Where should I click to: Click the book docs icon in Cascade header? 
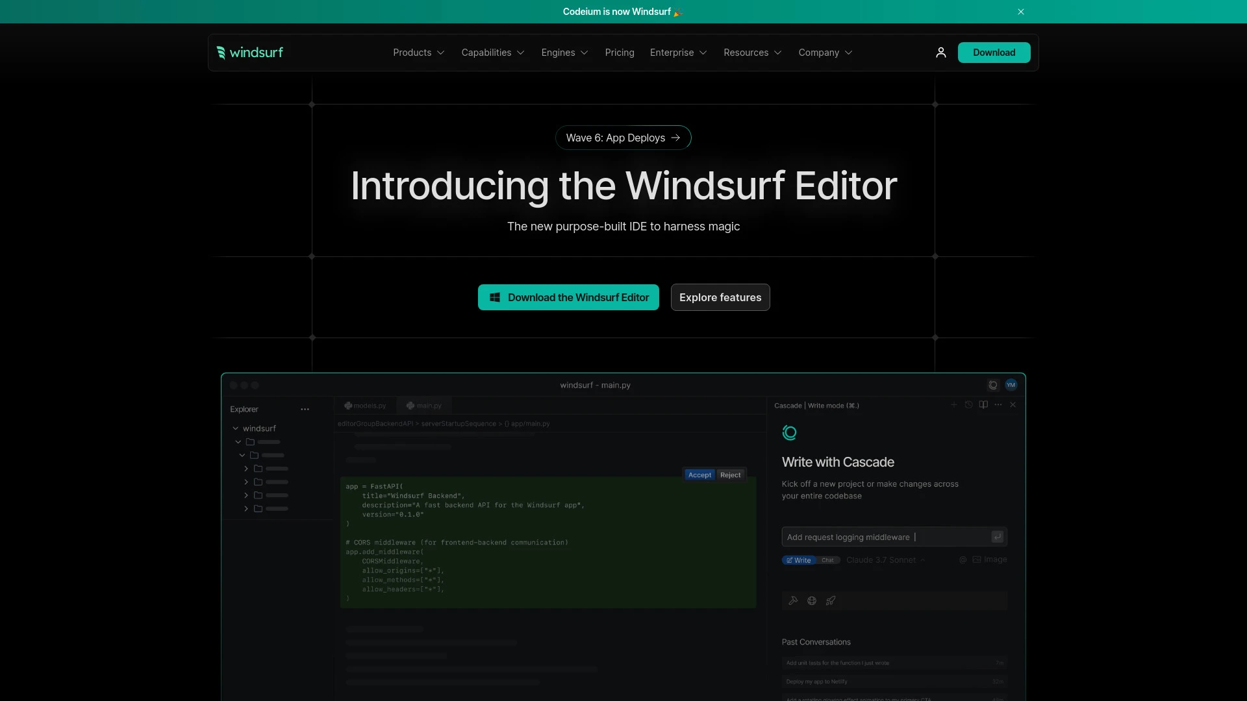pyautogui.click(x=983, y=405)
